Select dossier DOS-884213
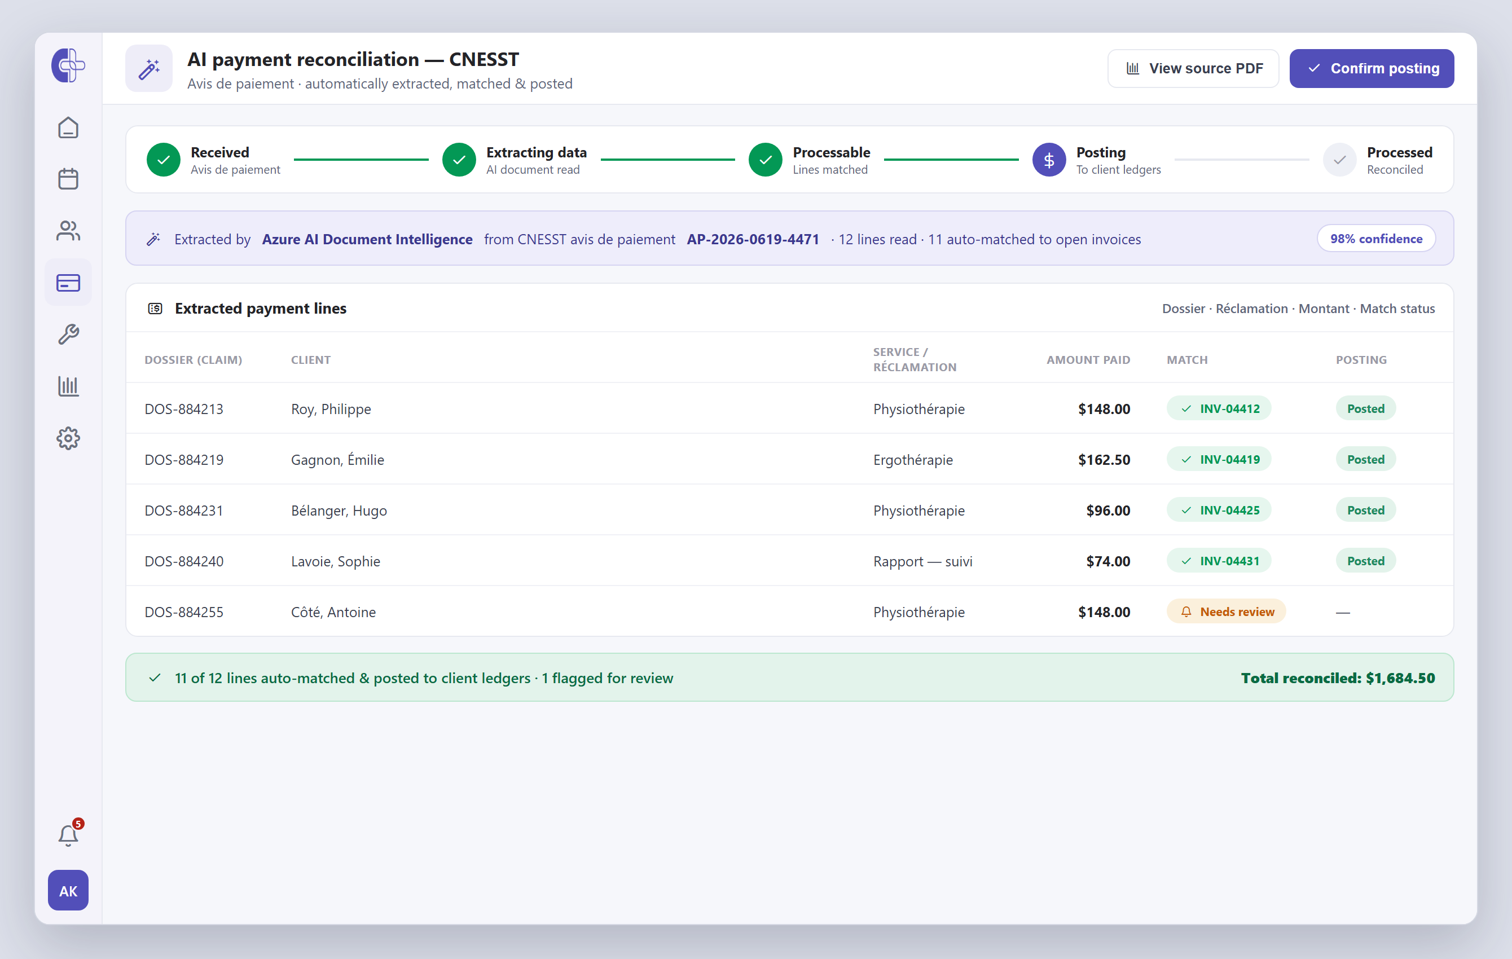Image resolution: width=1512 pixels, height=959 pixels. (184, 409)
